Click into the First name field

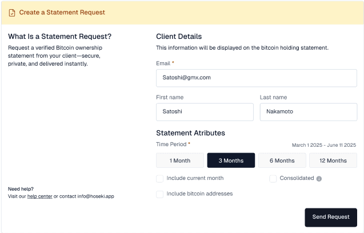click(x=205, y=112)
